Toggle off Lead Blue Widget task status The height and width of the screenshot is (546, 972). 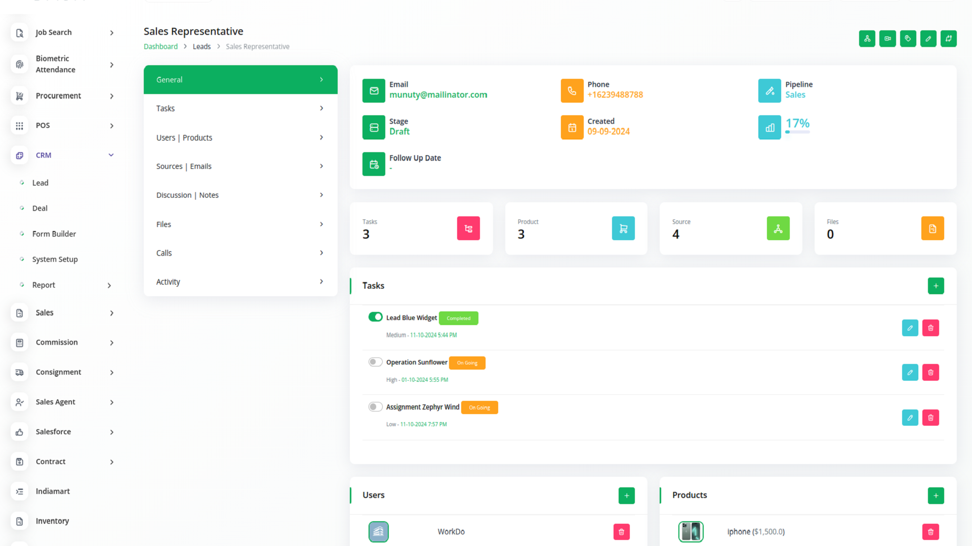pos(375,317)
